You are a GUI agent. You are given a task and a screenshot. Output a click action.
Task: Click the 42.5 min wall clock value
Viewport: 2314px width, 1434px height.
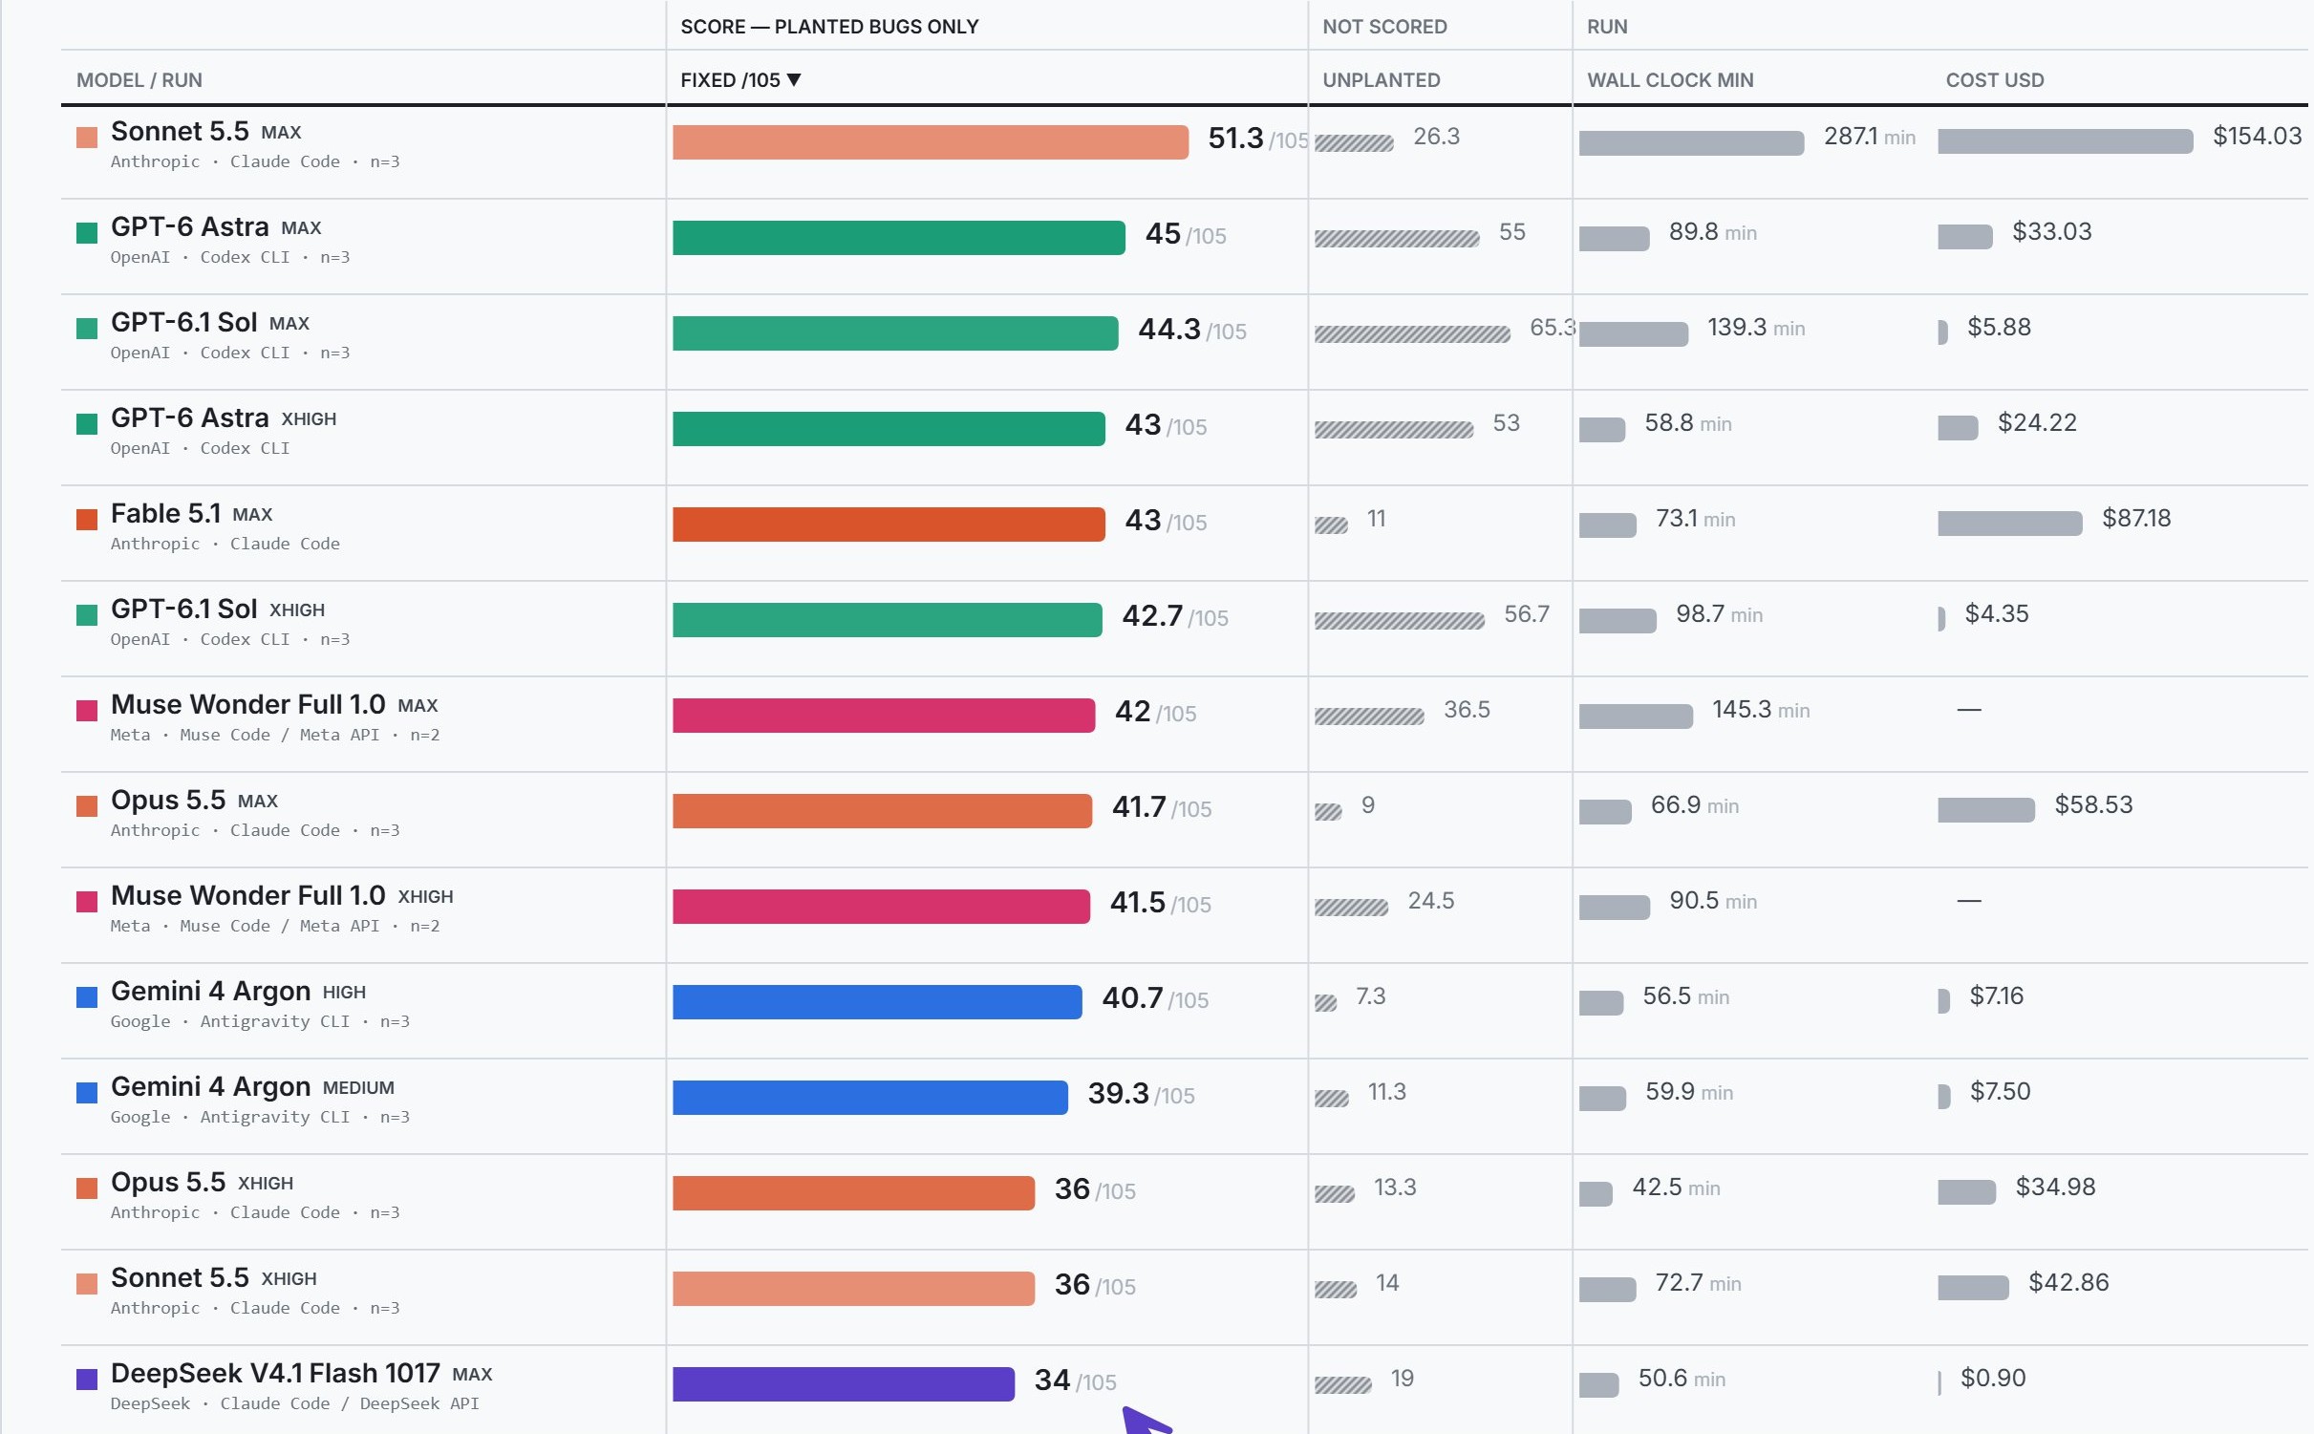coord(1677,1188)
